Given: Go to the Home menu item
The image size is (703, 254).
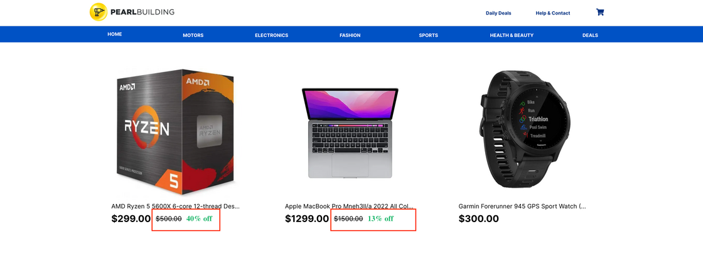Looking at the screenshot, I should (114, 34).
